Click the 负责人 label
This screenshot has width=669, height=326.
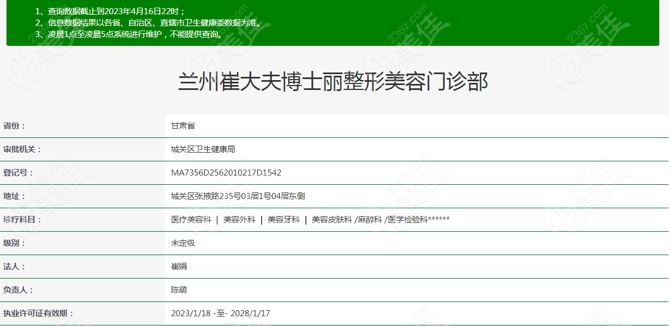pos(18,290)
